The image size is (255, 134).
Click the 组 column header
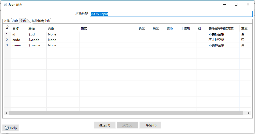(x=202, y=28)
